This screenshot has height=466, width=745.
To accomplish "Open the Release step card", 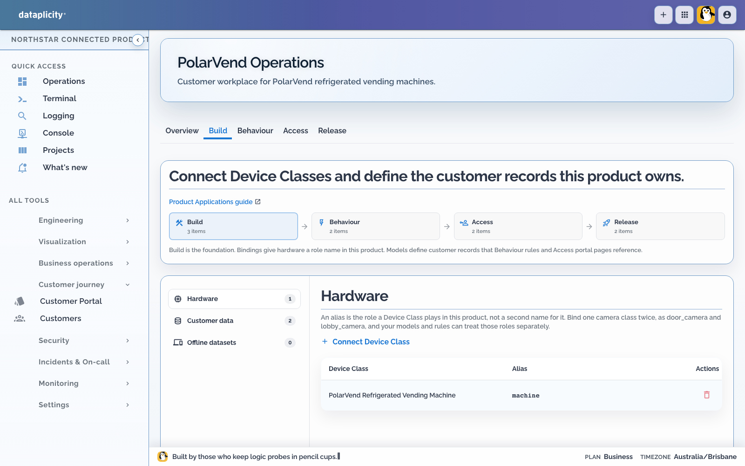I will point(660,226).
